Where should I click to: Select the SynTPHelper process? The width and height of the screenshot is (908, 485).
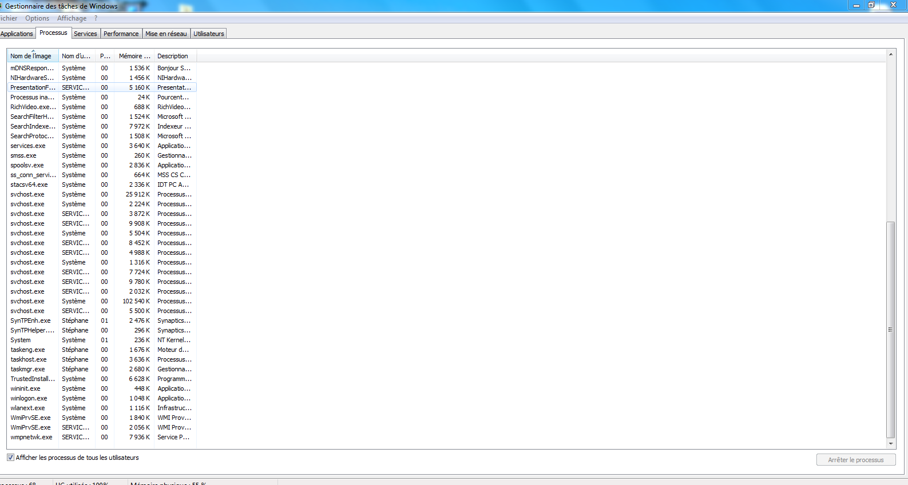tap(102, 330)
